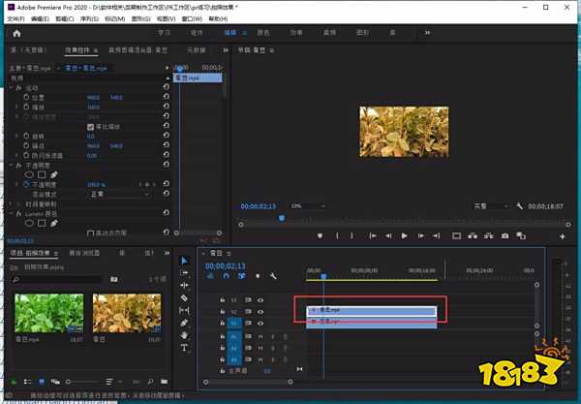The height and width of the screenshot is (404, 581).
Task: Open the 文件 (File) menu
Action: pyautogui.click(x=15, y=18)
